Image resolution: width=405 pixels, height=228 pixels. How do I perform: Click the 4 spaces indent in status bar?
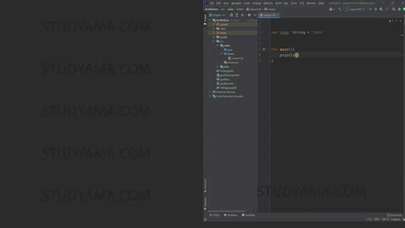[396, 219]
